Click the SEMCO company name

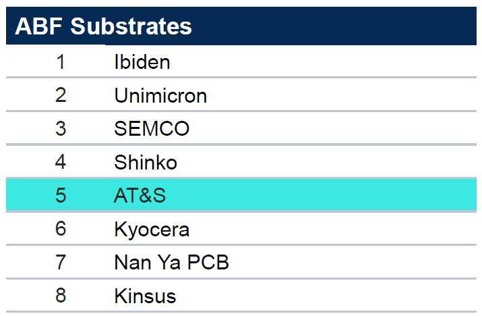(152, 128)
